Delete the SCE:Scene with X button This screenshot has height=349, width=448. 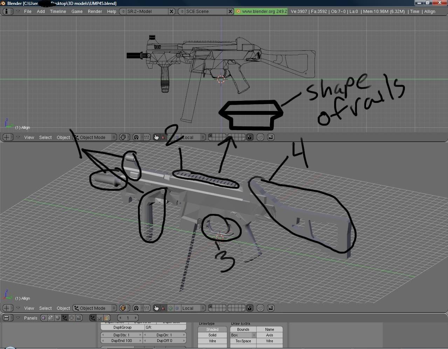tap(230, 11)
